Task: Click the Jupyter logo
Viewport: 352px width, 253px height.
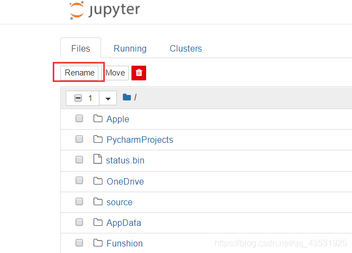Action: 105,10
